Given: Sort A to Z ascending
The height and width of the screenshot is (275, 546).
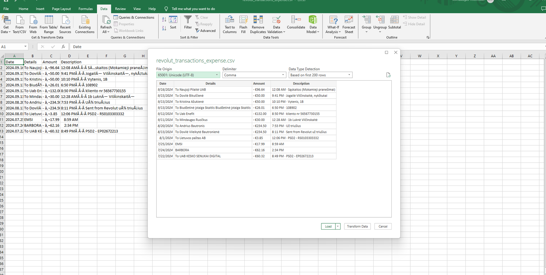Looking at the screenshot, I should [164, 20].
